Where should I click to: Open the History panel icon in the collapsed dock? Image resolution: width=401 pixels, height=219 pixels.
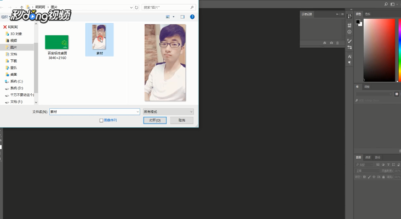350,16
